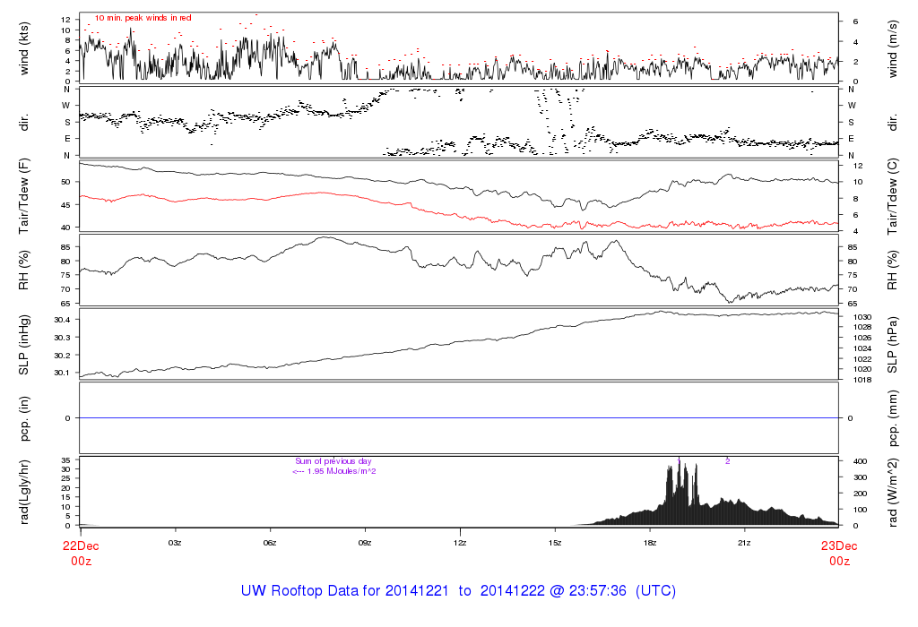Viewport: 918px width, 627px height.
Task: Click the "1.95 MJoules/m^2" radiation total text
Action: tap(333, 471)
